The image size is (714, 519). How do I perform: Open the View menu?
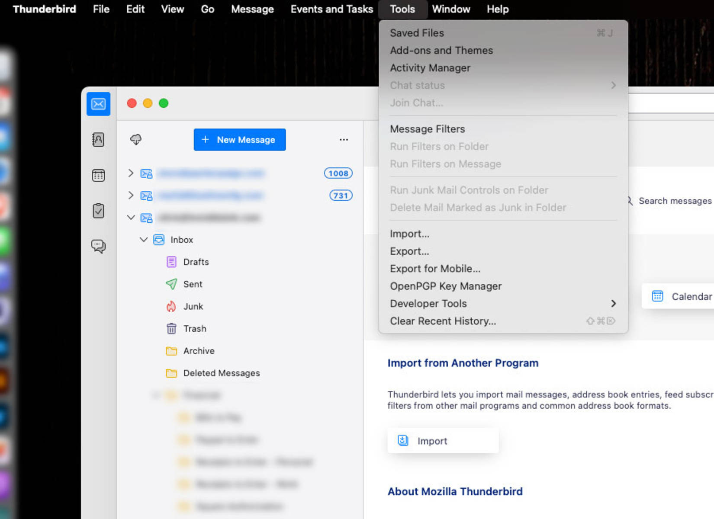pyautogui.click(x=172, y=9)
